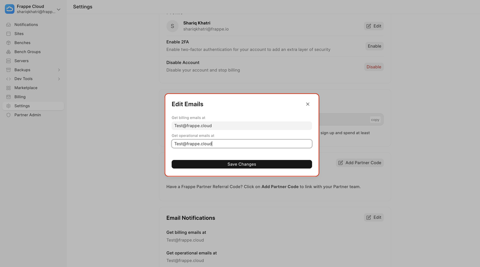Click Edit next to Email Notifications
Screen dimensions: 480x267
pyautogui.click(x=374, y=217)
